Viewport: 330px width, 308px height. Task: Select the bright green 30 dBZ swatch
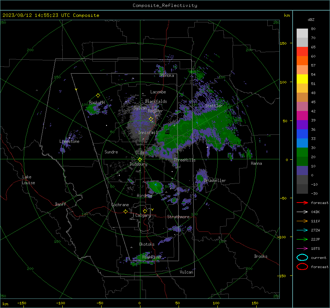(x=302, y=152)
